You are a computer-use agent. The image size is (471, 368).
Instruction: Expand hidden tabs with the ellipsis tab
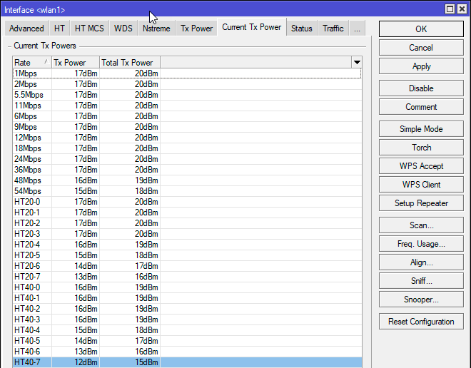tap(357, 29)
